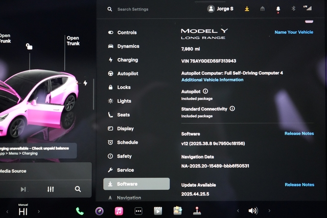Focus the Search Settings input field

point(133,9)
